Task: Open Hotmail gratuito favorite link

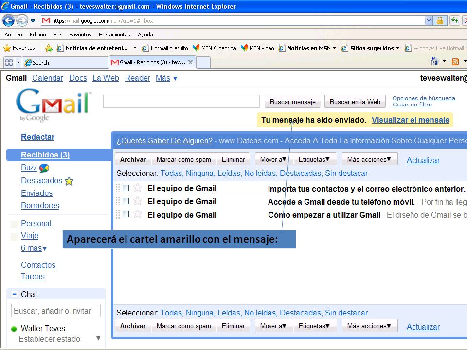Action: (165, 48)
